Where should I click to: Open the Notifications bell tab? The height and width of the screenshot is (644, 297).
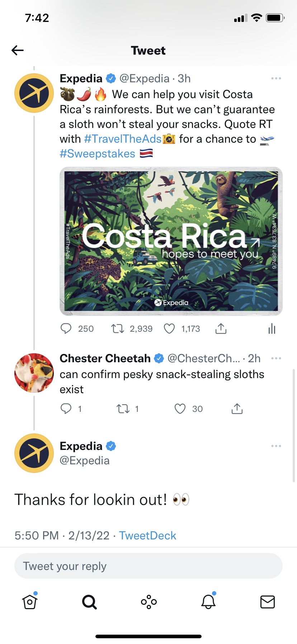click(x=208, y=602)
